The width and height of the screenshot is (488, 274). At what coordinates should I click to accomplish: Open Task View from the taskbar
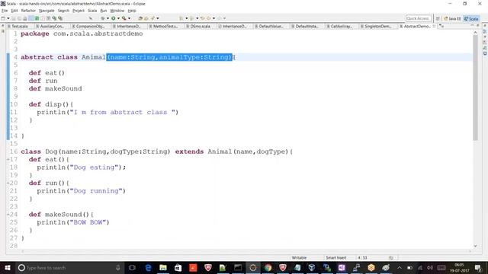(132, 267)
